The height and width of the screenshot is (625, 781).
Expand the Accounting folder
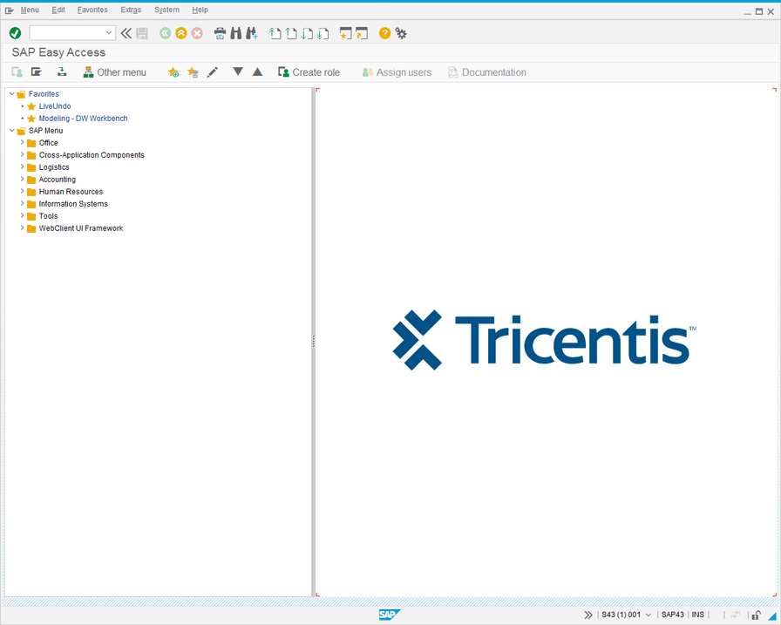[22, 180]
